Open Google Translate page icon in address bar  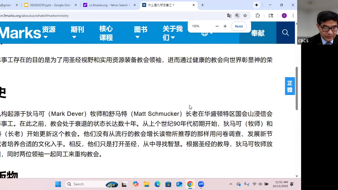(229, 16)
